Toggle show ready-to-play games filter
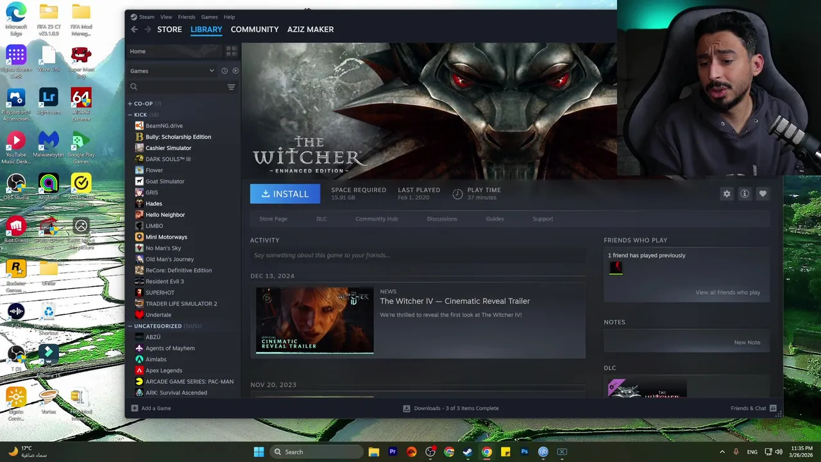Screen dimensions: 821x462 point(235,71)
